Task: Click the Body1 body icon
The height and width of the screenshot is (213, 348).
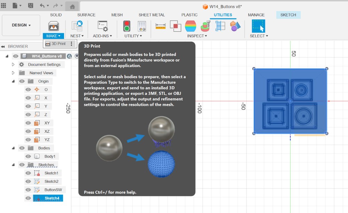Action: (37, 156)
